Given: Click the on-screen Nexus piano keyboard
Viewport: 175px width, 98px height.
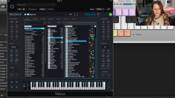Looking at the screenshot, I should [68, 85].
